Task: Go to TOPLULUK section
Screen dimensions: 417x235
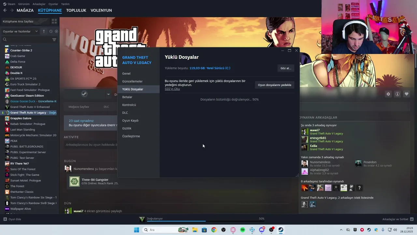Action: tap(76, 10)
